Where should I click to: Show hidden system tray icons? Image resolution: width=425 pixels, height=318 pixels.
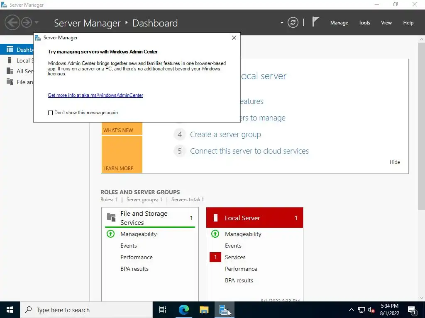351,310
